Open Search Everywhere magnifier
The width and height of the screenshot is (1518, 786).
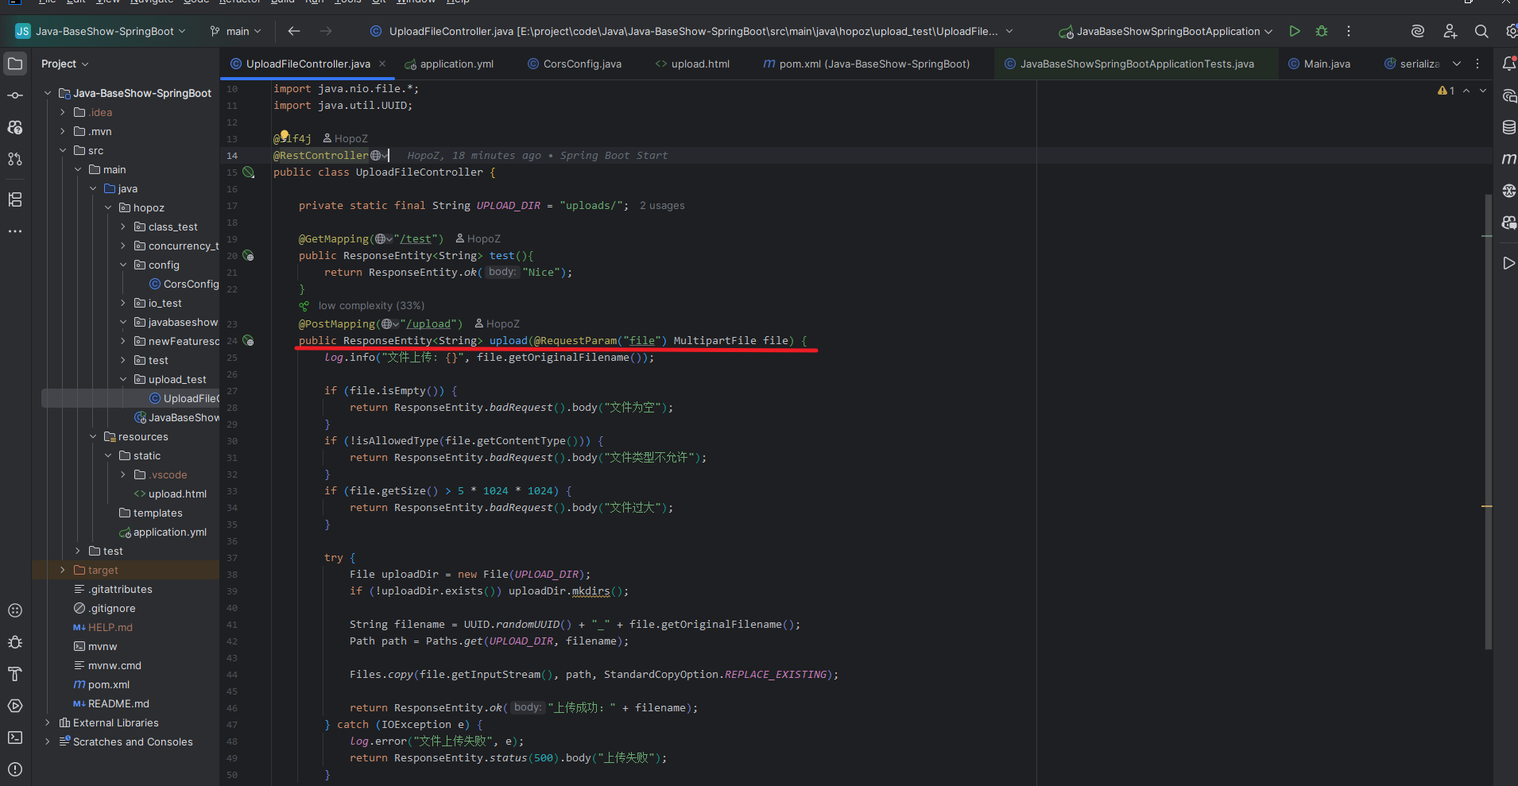(x=1481, y=31)
